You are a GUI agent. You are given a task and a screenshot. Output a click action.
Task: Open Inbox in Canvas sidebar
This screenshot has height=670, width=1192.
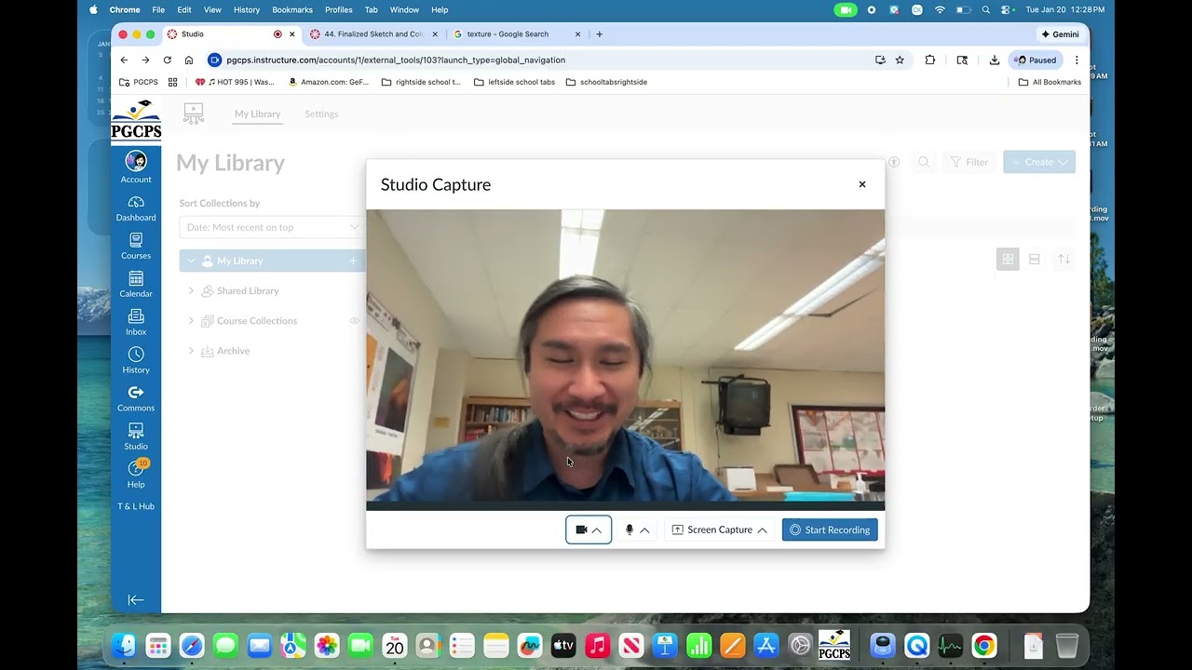click(136, 323)
